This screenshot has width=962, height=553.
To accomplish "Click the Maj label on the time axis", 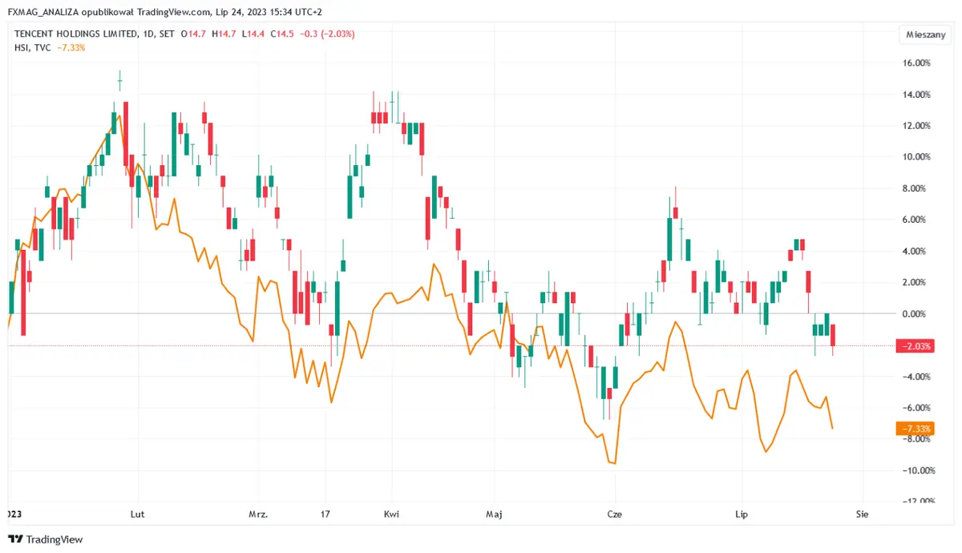I will click(495, 513).
